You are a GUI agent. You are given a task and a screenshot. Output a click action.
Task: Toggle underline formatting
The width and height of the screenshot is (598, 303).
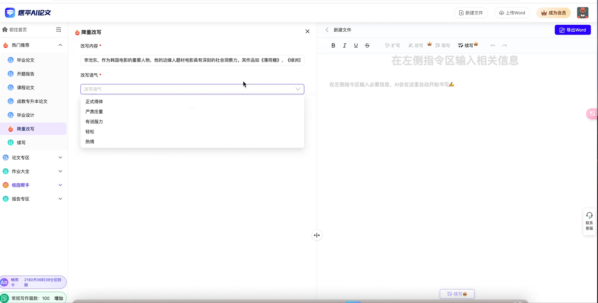click(x=356, y=45)
